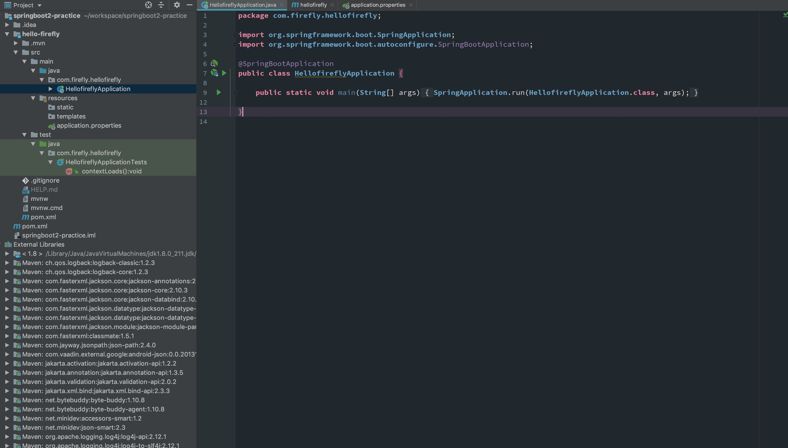
Task: Expand the .mvn folder
Action: tap(16, 43)
